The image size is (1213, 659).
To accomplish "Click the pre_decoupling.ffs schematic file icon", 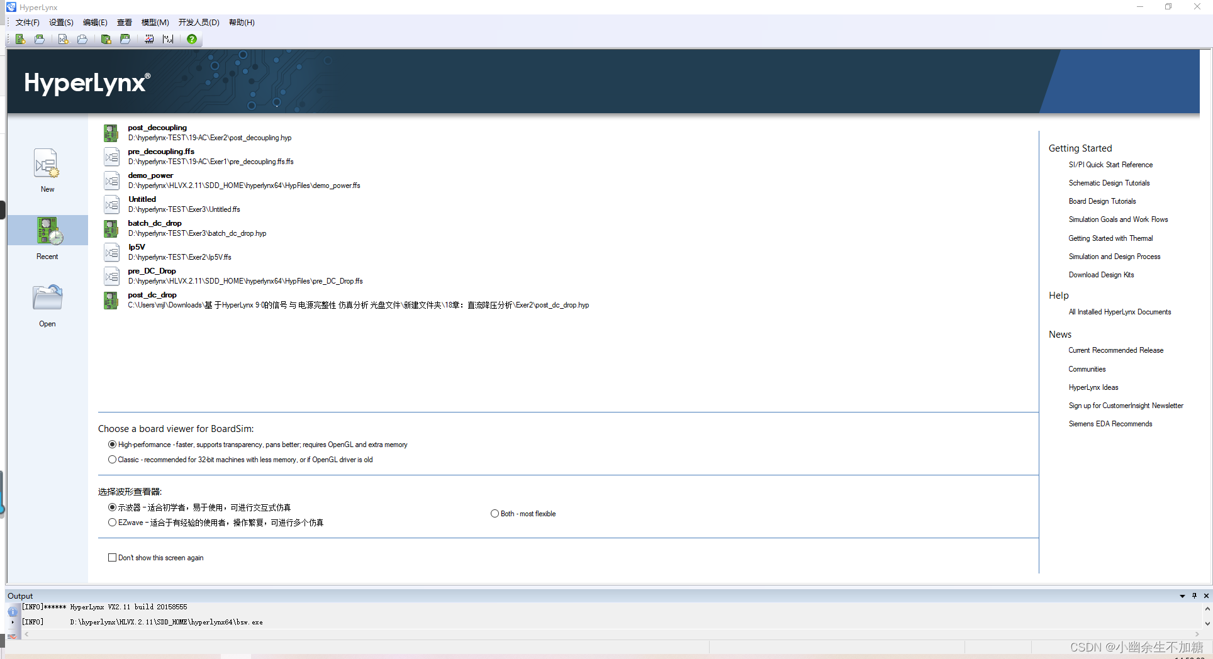I will 111,157.
